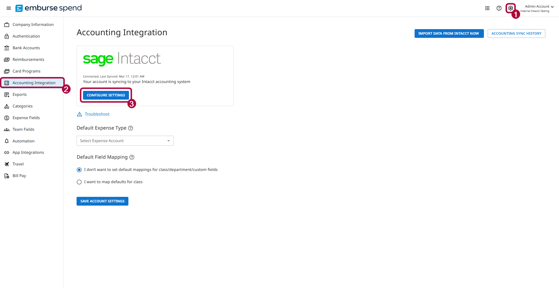
Task: Select the Team Fields sidebar icon
Action: point(6,129)
